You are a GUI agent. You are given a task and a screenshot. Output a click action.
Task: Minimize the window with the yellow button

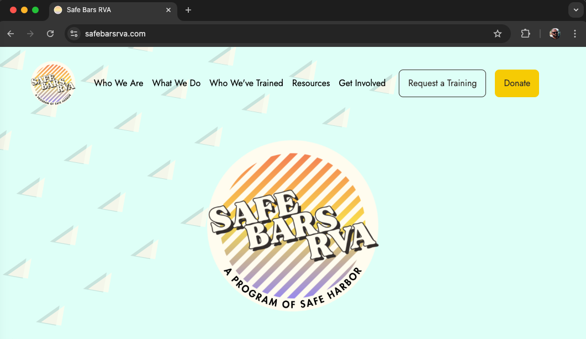tap(24, 10)
